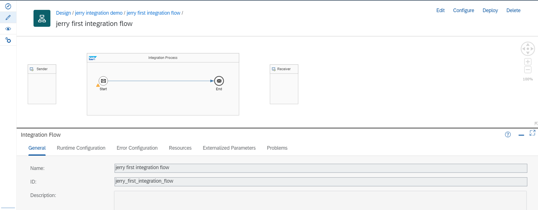Viewport: 538px width, 210px height.
Task: Open the Discover compass icon in sidebar
Action: click(8, 6)
